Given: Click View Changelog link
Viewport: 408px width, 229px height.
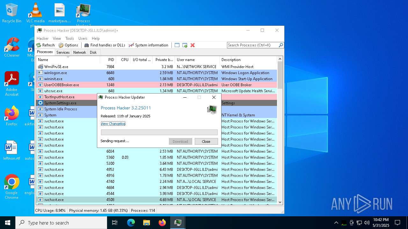Looking at the screenshot, I should 113,124.
